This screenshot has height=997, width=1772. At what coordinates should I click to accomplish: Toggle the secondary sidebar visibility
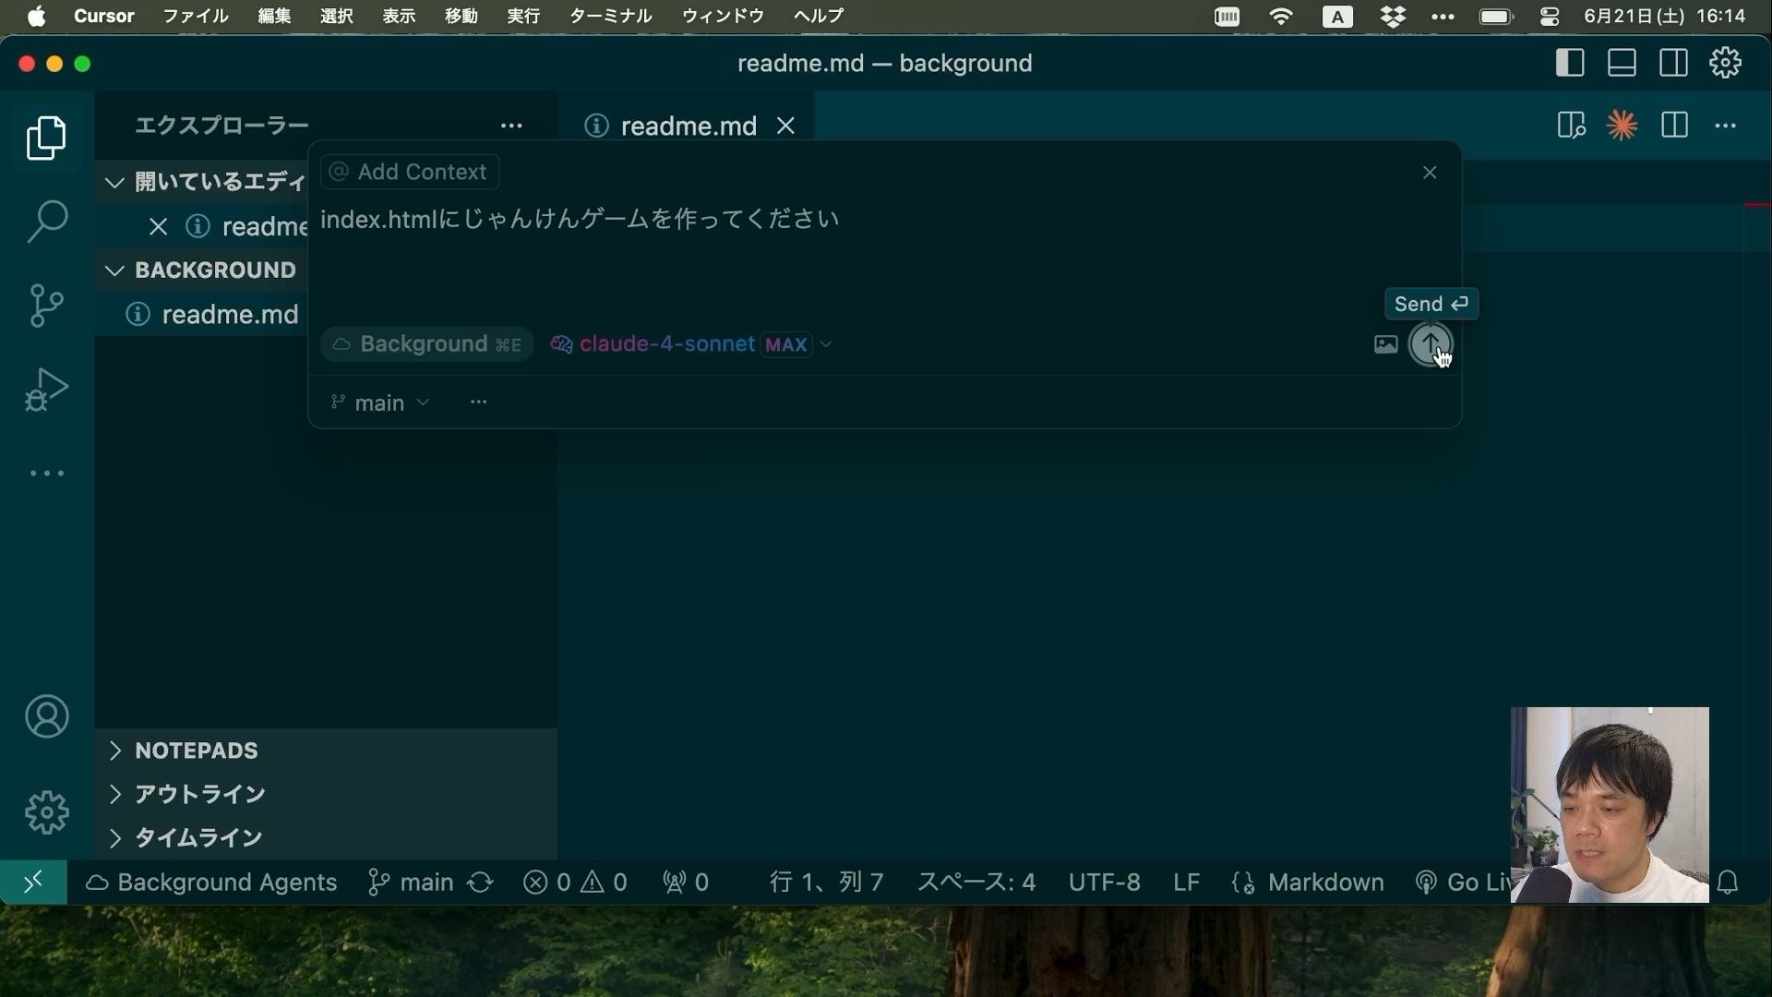tap(1673, 63)
